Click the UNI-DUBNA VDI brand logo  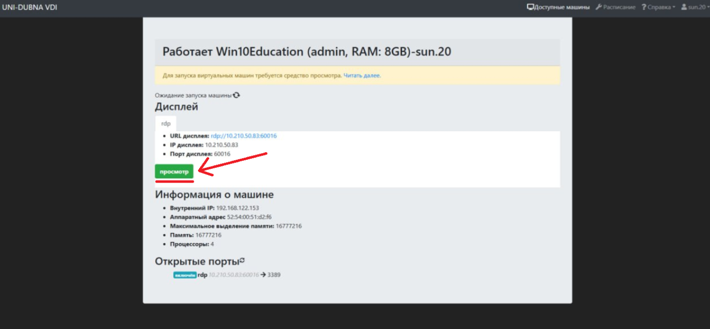coord(30,8)
